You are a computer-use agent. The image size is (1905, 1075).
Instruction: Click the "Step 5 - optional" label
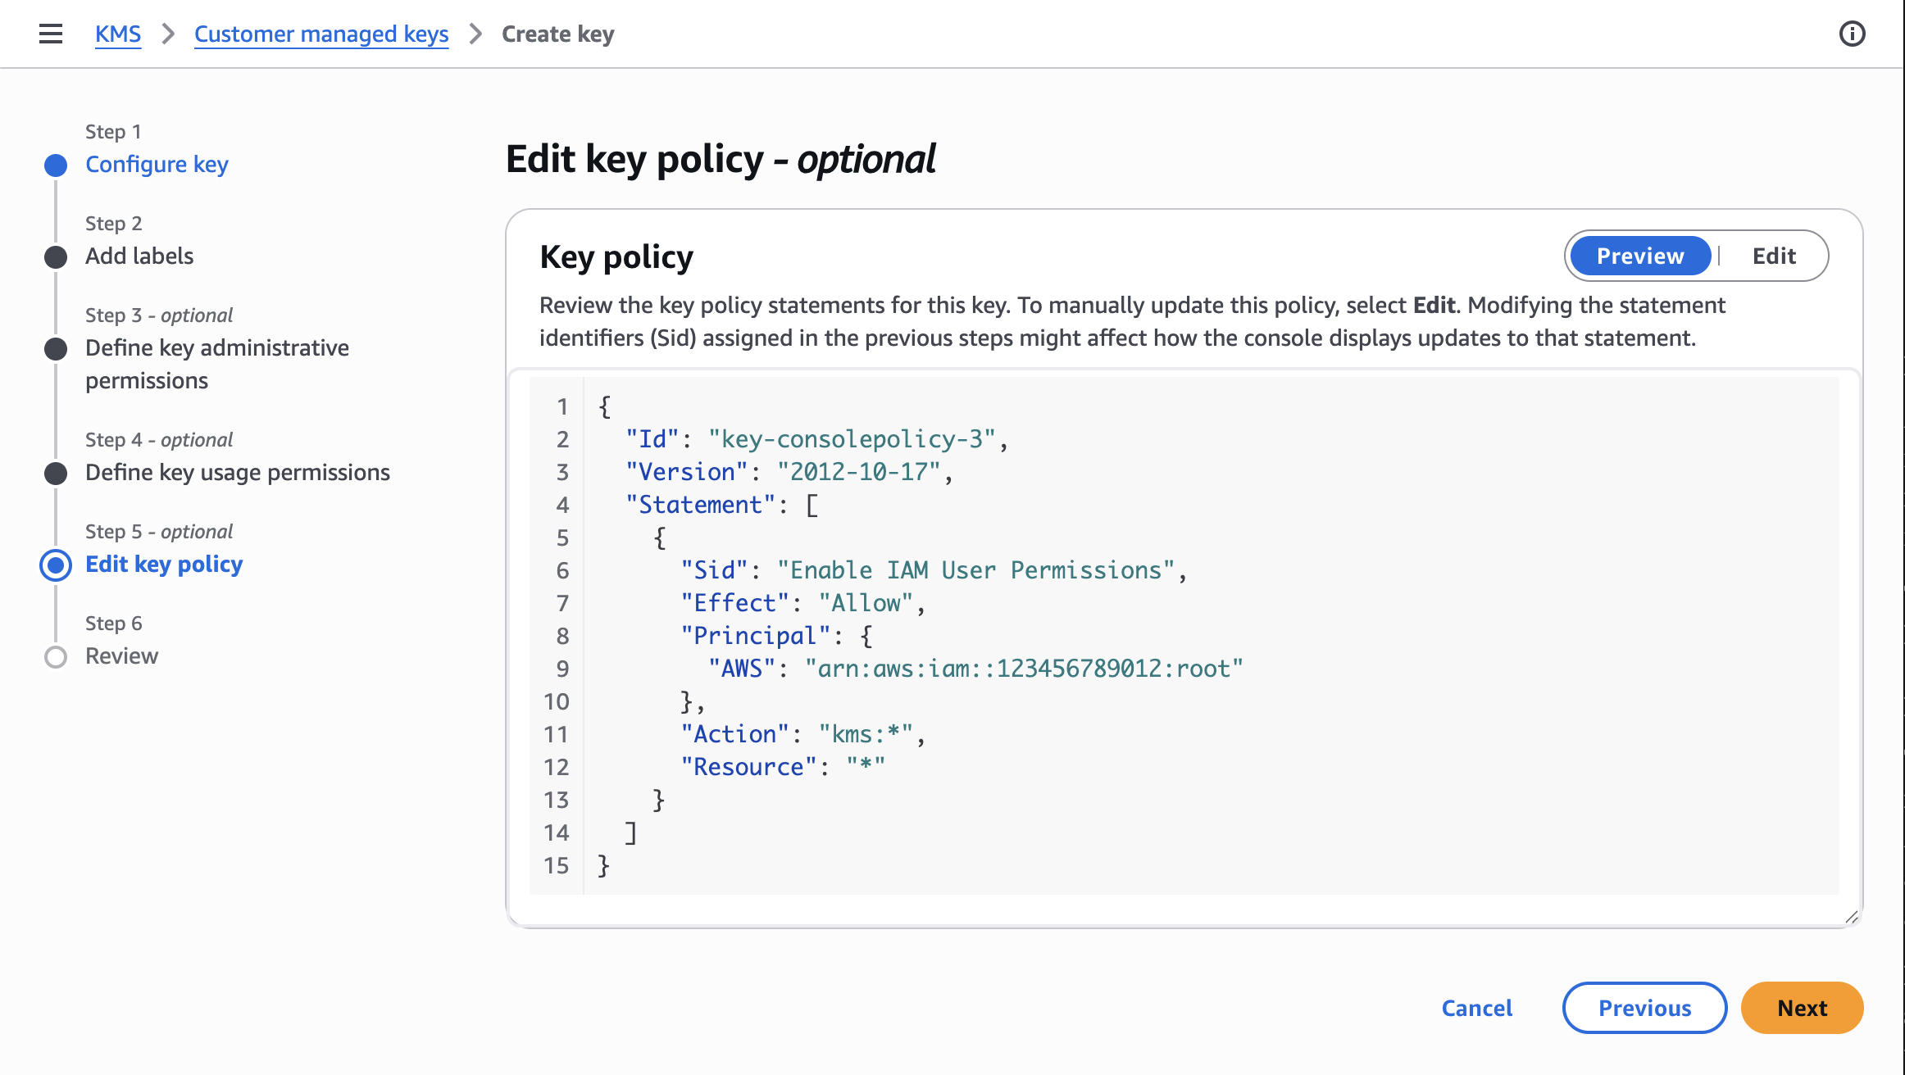tap(159, 531)
